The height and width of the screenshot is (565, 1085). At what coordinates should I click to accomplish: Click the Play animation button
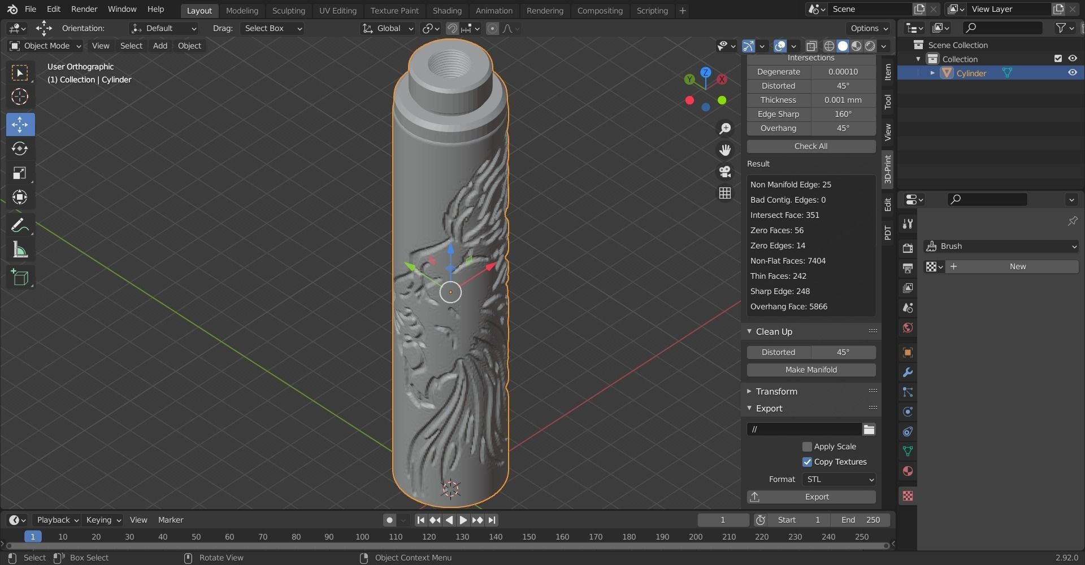pyautogui.click(x=463, y=520)
